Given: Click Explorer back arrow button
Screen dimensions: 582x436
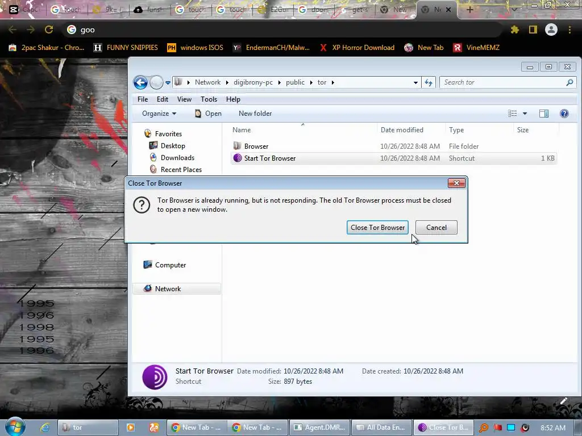Looking at the screenshot, I should click(x=140, y=82).
